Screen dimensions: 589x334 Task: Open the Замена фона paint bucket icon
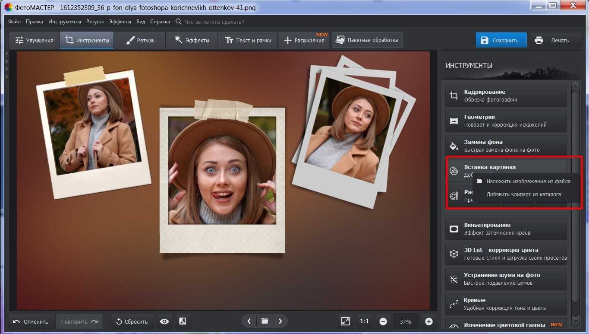click(x=454, y=146)
